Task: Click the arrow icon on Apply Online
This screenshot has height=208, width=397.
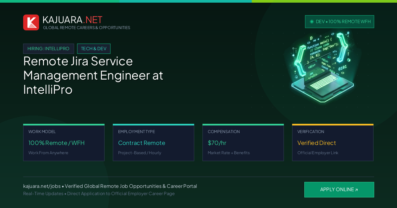Action: coord(356,190)
